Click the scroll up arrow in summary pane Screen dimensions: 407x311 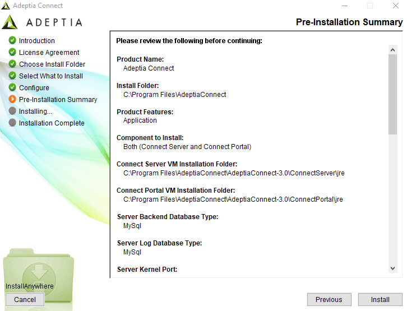393,50
